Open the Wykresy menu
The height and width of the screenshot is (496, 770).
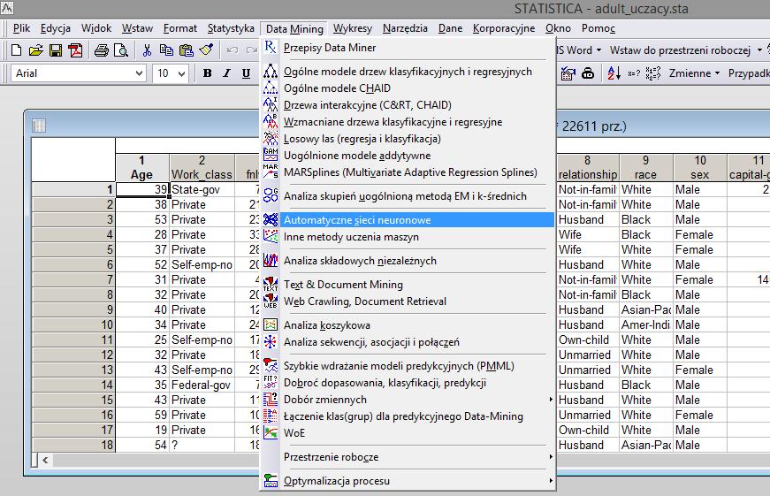point(353,28)
